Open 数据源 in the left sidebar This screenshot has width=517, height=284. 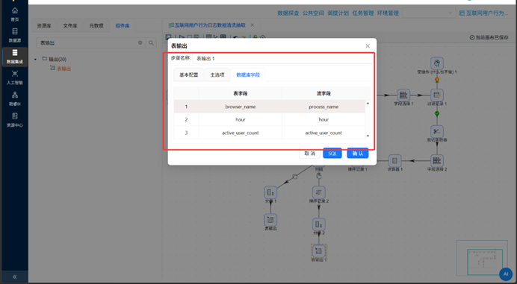(15, 35)
